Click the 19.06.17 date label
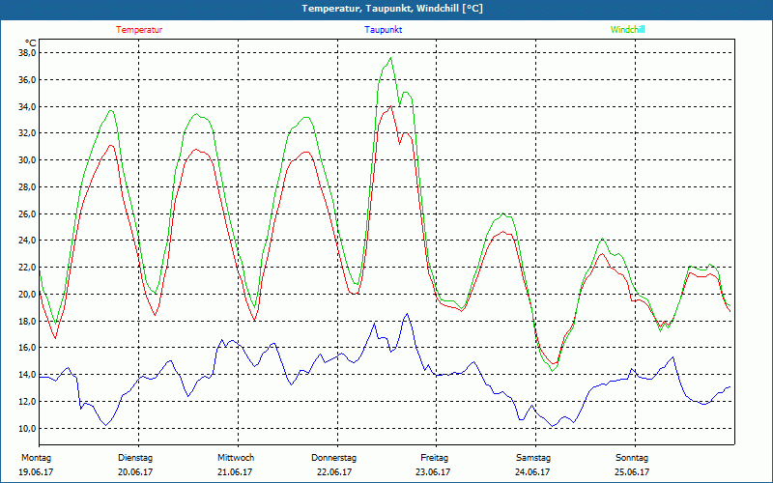The width and height of the screenshot is (773, 483). click(x=36, y=472)
